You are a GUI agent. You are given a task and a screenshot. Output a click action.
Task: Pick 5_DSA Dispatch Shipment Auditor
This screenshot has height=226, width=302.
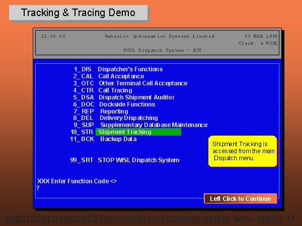pyautogui.click(x=124, y=97)
